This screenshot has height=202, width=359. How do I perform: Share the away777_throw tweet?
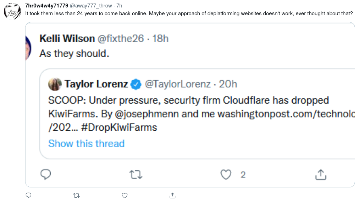pyautogui.click(x=173, y=195)
